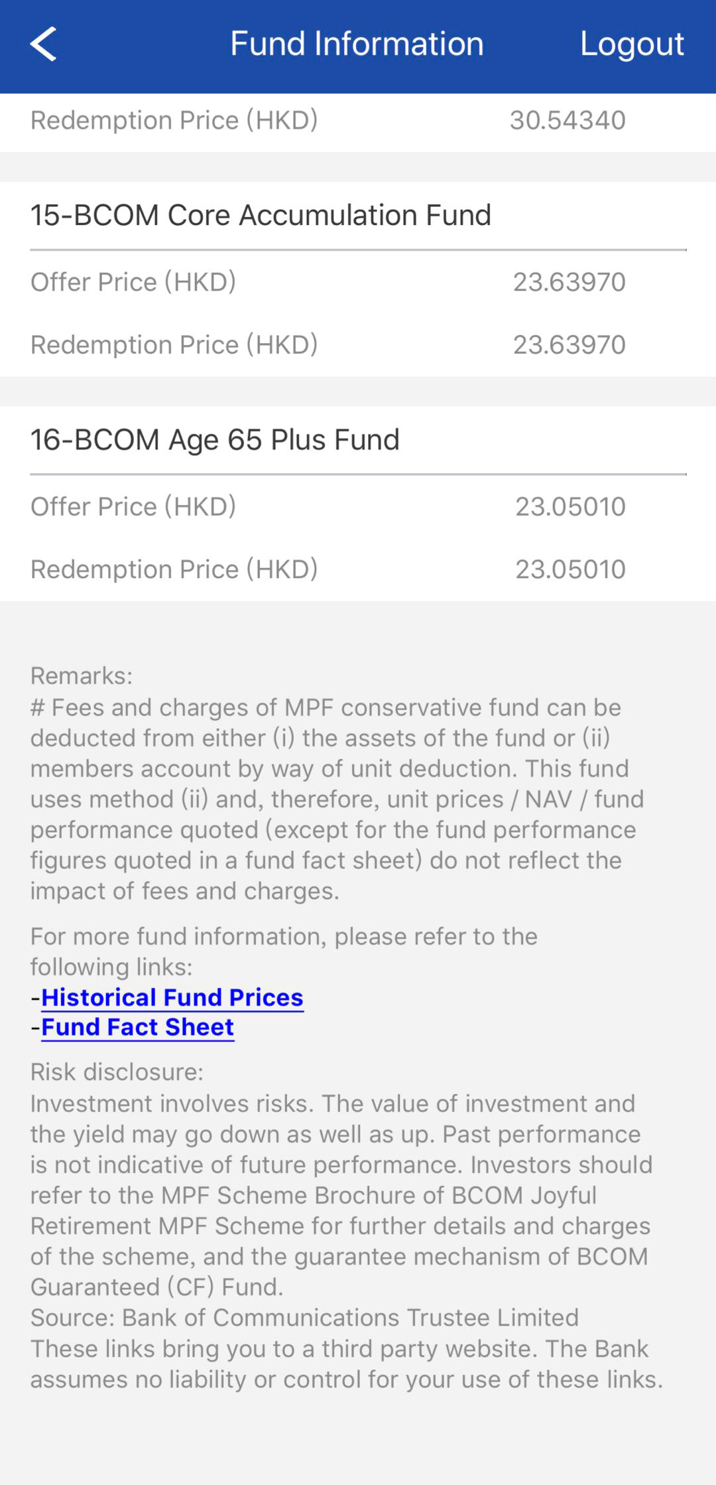Tap Offer Price label under Core Accumulation Fund
This screenshot has height=1485, width=716.
133,282
